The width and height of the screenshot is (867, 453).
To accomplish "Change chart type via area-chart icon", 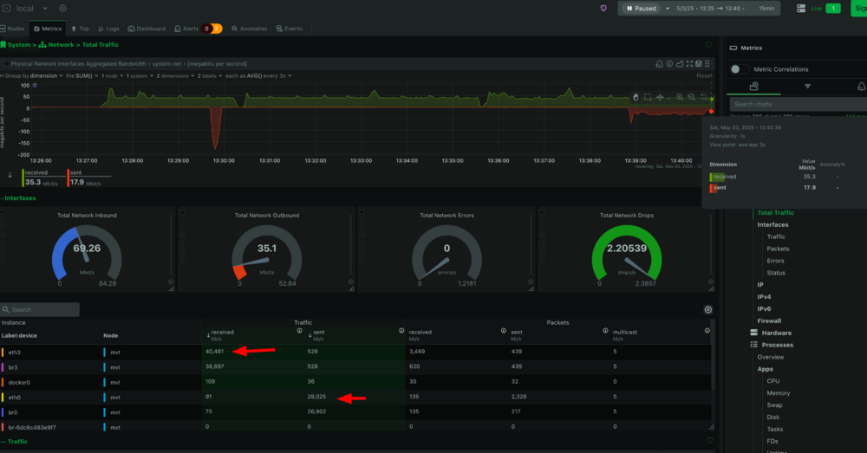I will 679,64.
